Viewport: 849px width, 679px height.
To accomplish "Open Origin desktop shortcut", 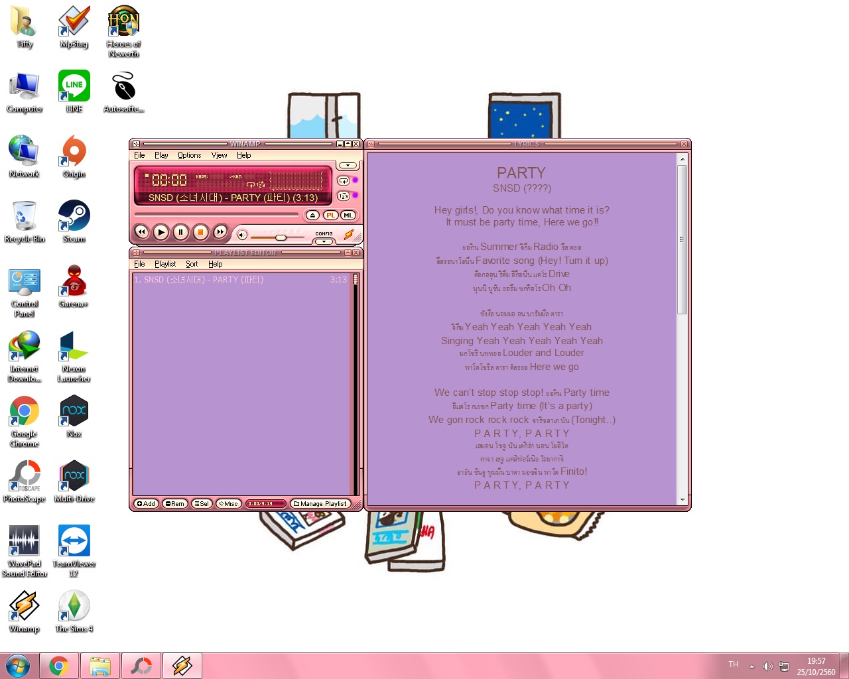I will pos(74,156).
